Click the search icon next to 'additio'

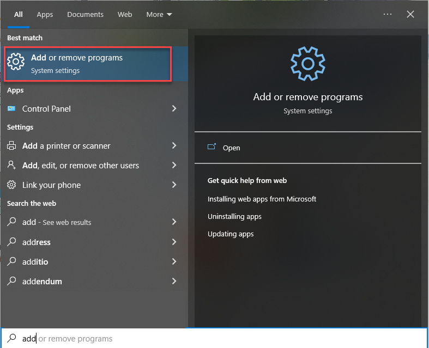pyautogui.click(x=11, y=261)
